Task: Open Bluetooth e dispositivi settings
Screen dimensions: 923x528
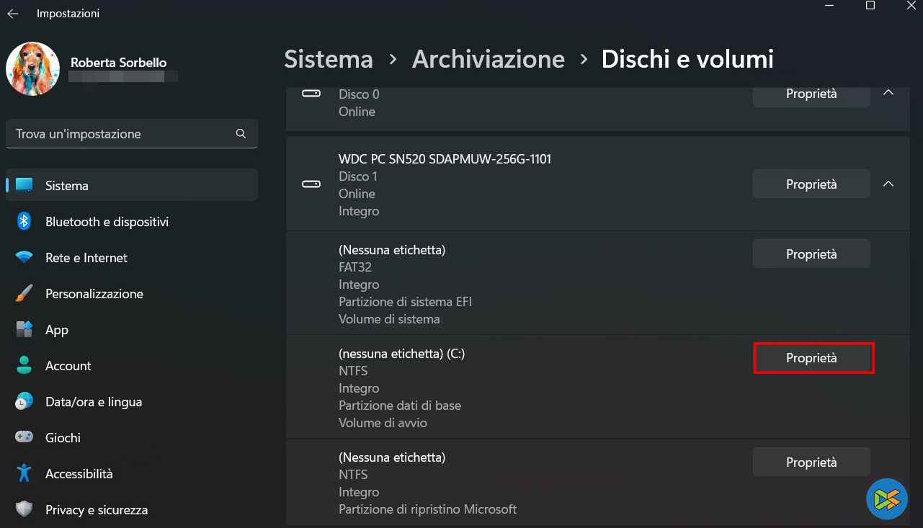Action: point(107,222)
